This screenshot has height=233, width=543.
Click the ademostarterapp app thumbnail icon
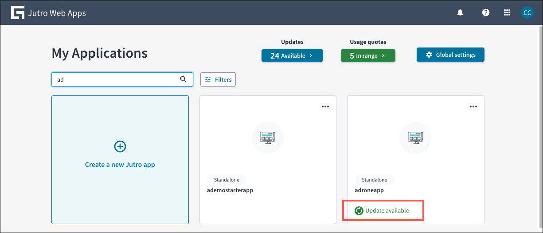click(x=268, y=138)
